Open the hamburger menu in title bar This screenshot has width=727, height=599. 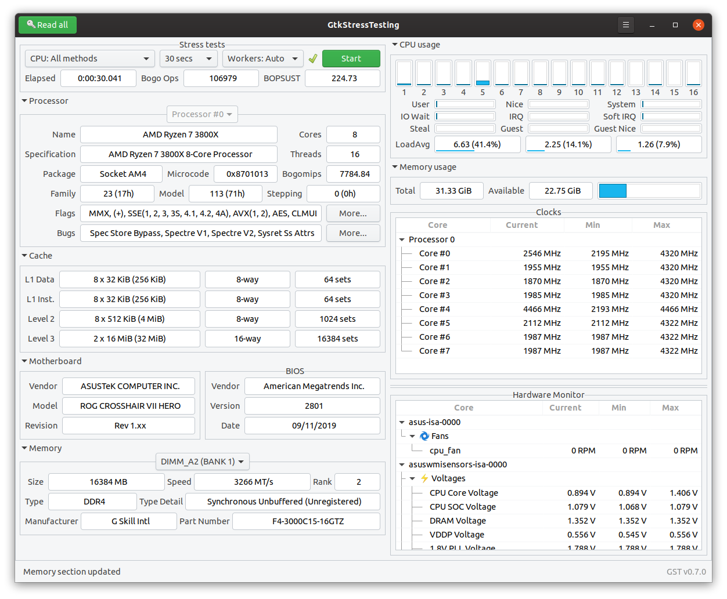coord(625,25)
